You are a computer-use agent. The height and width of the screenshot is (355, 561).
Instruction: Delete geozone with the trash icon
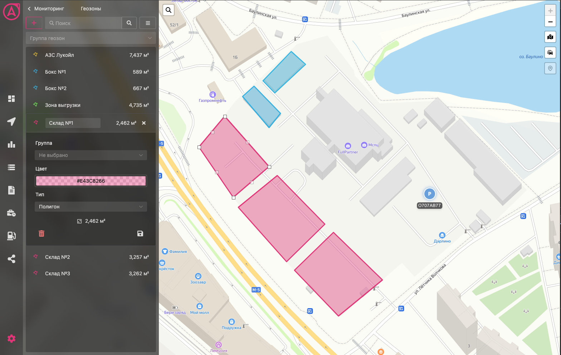42,233
